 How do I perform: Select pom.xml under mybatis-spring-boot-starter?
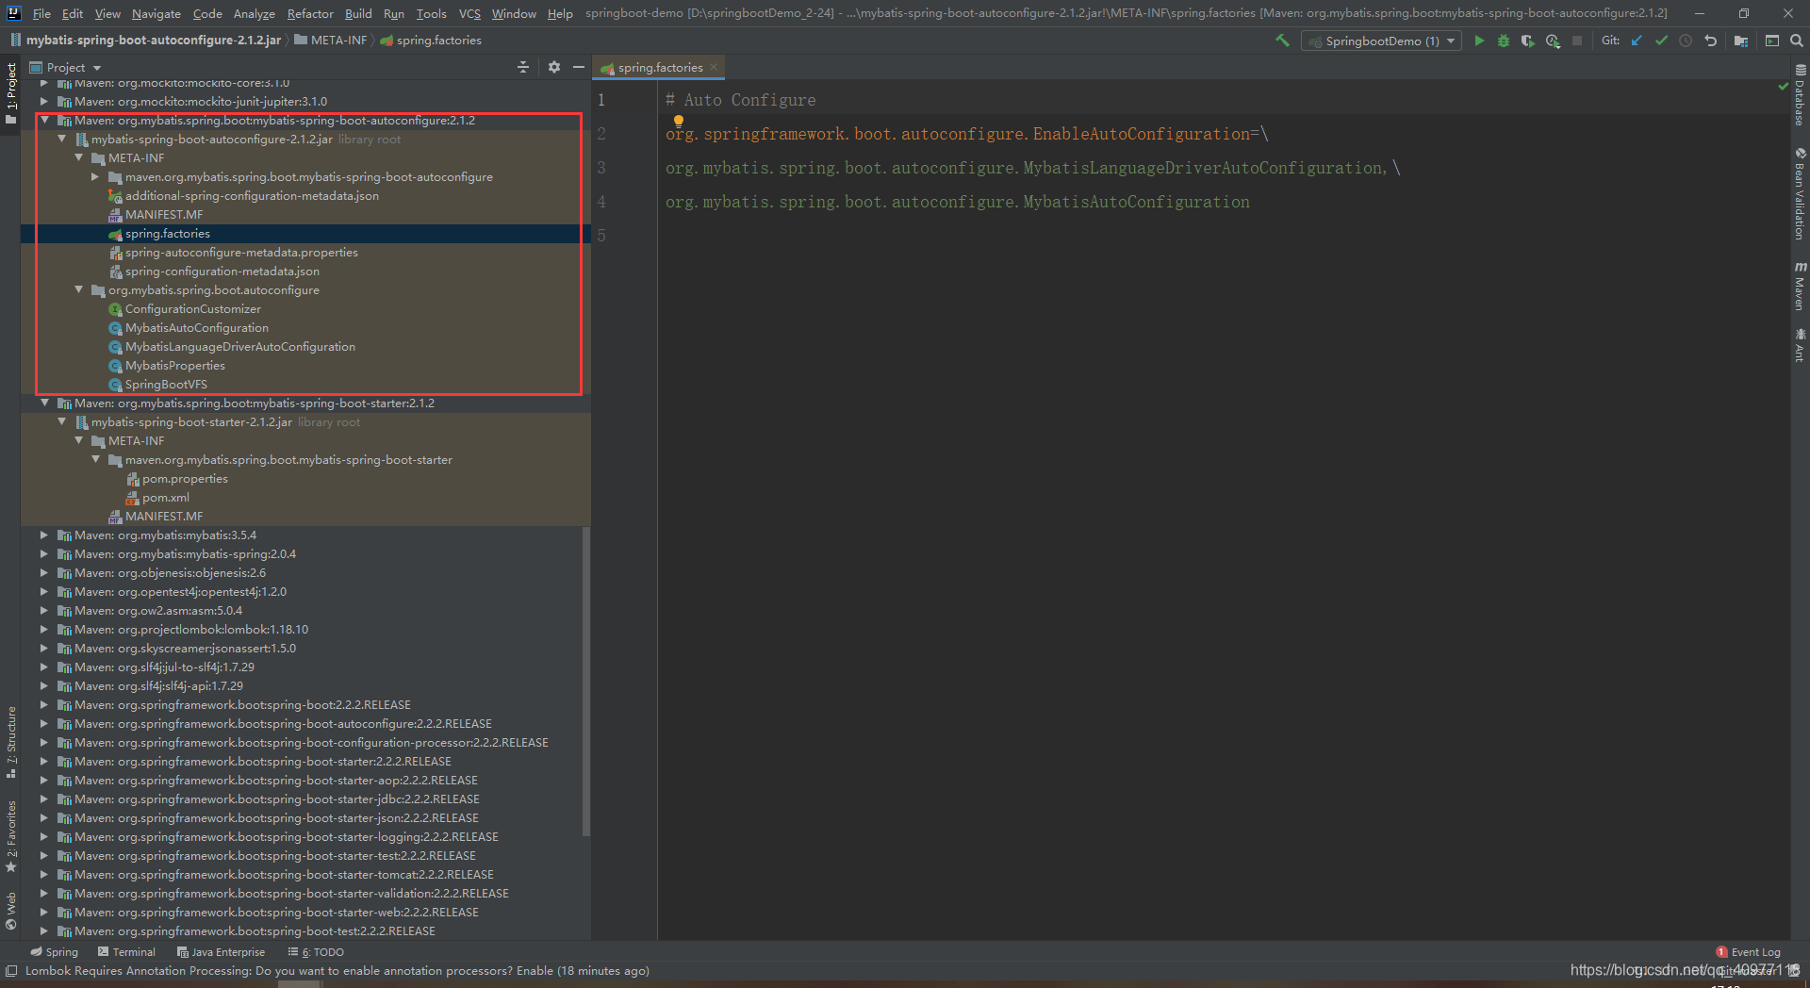click(166, 497)
